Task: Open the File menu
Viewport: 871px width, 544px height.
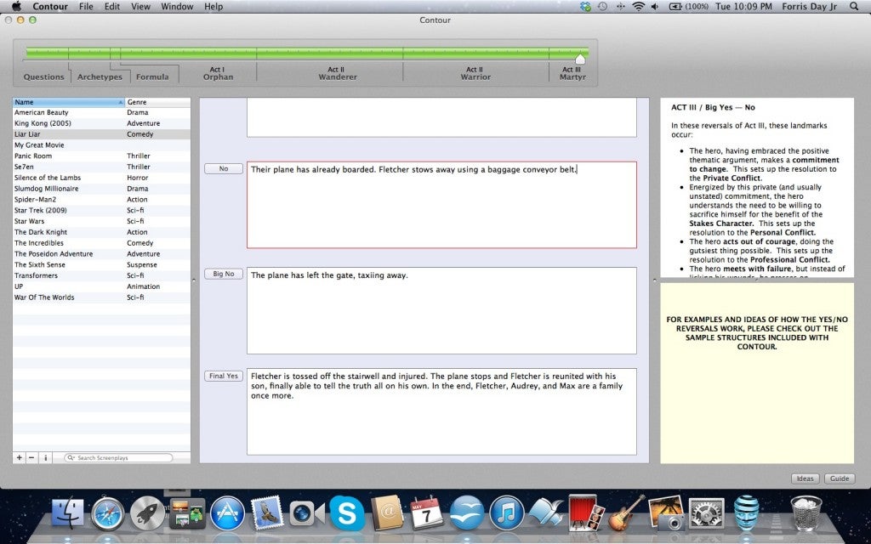Action: tap(86, 7)
